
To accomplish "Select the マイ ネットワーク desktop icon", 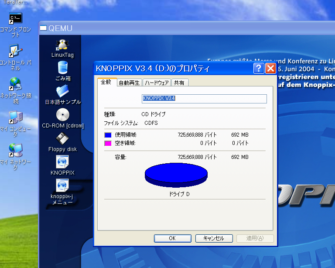I will 15,150.
